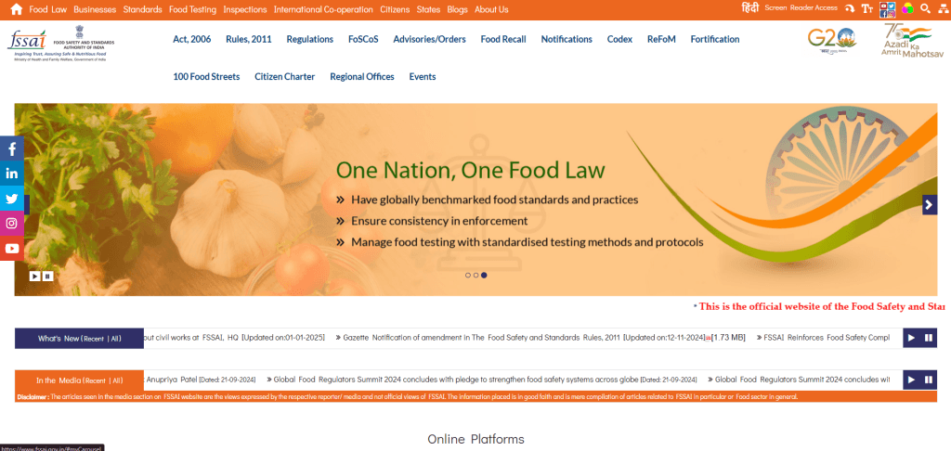Viewport: 951px width, 451px height.
Task: Open Screen Reader Access
Action: pyautogui.click(x=801, y=7)
